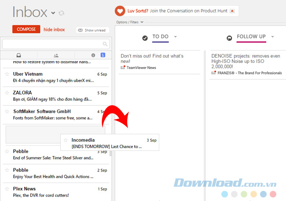Open Pebble email dated 2 Sep
The image size is (286, 201).
pos(56,173)
